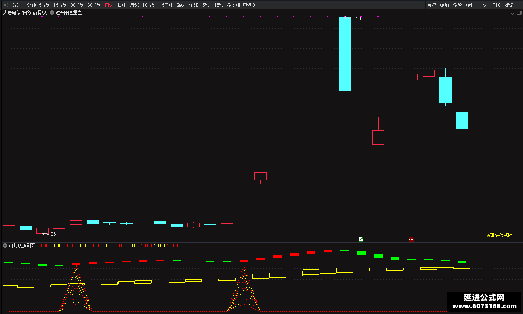Toggle 复权 price adjustment
This screenshot has width=523, height=314.
click(x=432, y=5)
